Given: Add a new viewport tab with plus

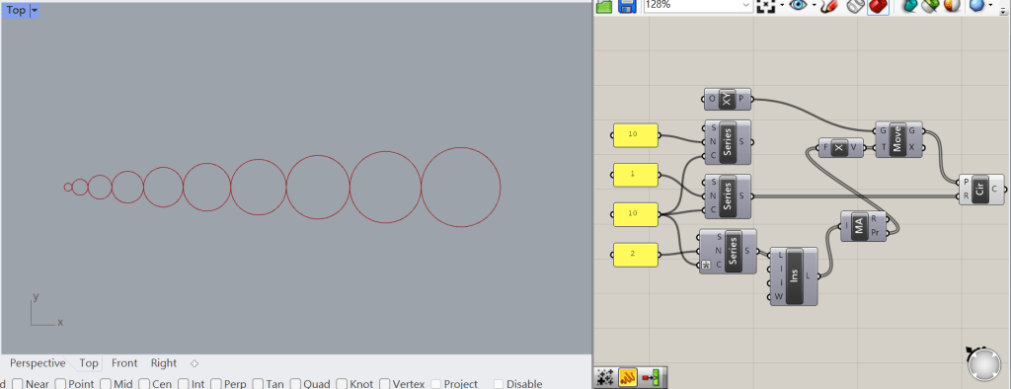Looking at the screenshot, I should pyautogui.click(x=194, y=364).
